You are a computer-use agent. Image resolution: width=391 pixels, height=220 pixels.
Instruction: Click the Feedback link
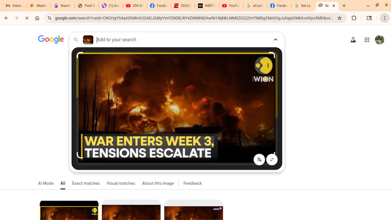193,183
